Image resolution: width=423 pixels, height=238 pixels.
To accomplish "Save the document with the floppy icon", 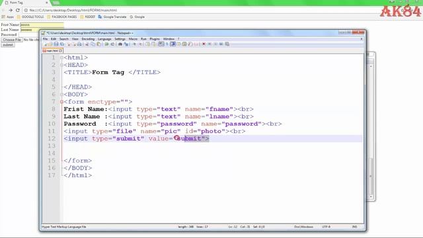I will [56, 44].
